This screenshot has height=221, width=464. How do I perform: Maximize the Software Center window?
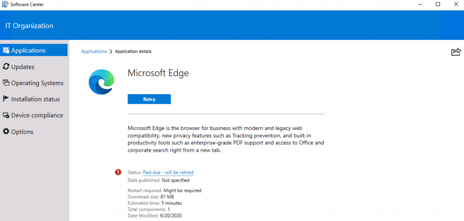[x=438, y=5]
